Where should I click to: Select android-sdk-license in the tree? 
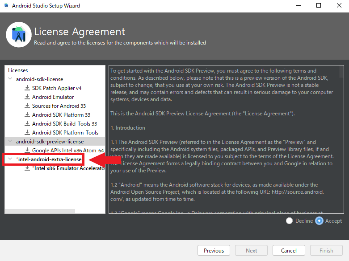40,79
